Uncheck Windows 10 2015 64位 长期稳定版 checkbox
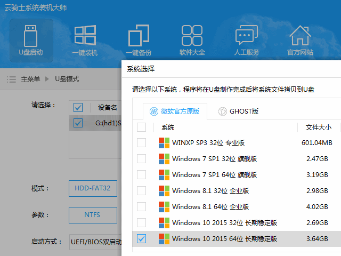The width and height of the screenshot is (341, 256). click(141, 239)
